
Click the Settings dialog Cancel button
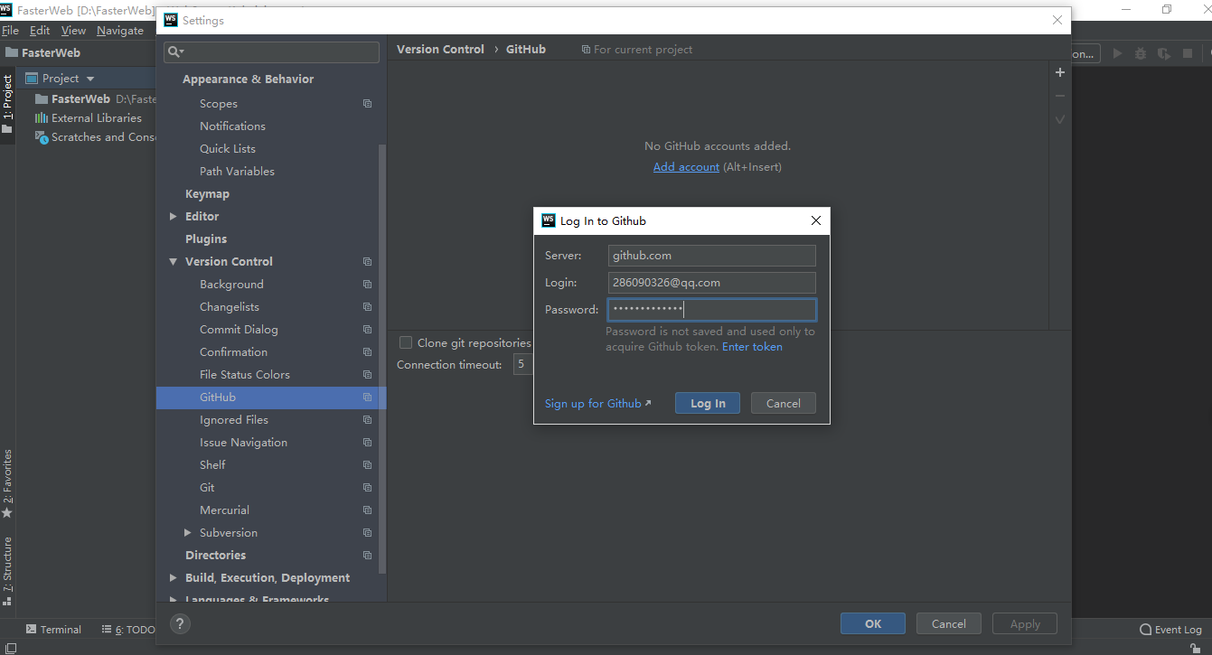click(949, 623)
